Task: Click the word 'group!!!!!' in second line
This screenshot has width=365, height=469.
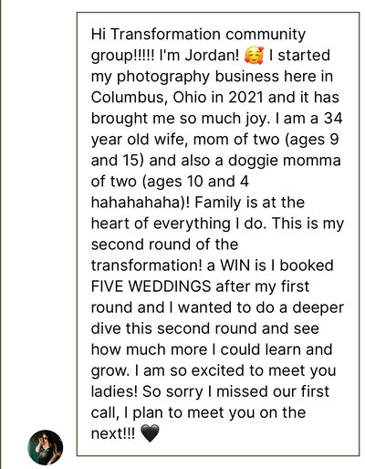Action: 123,56
